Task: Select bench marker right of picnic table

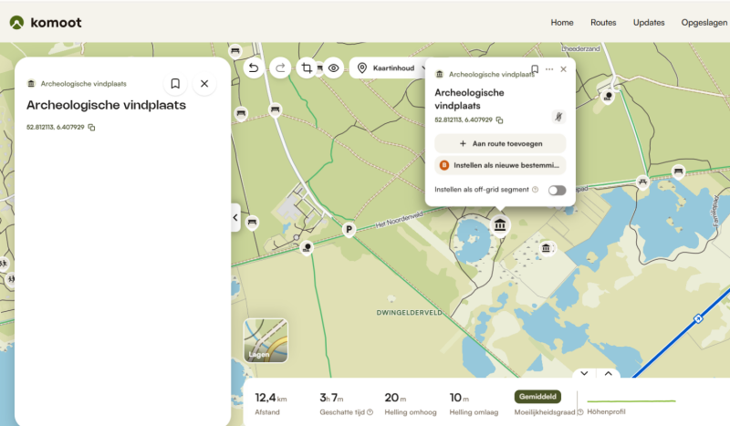Action: click(678, 171)
